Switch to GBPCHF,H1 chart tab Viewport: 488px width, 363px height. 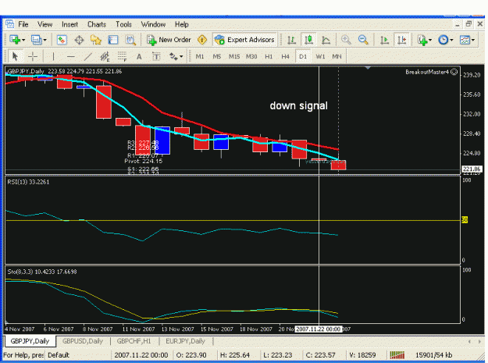coord(134,341)
